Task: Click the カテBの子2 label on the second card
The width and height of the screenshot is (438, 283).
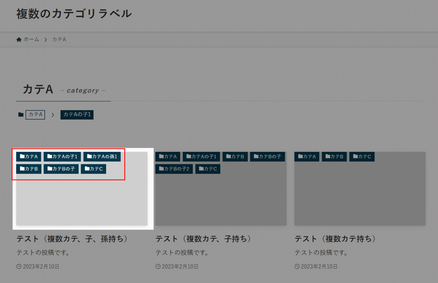Action: coord(174,169)
